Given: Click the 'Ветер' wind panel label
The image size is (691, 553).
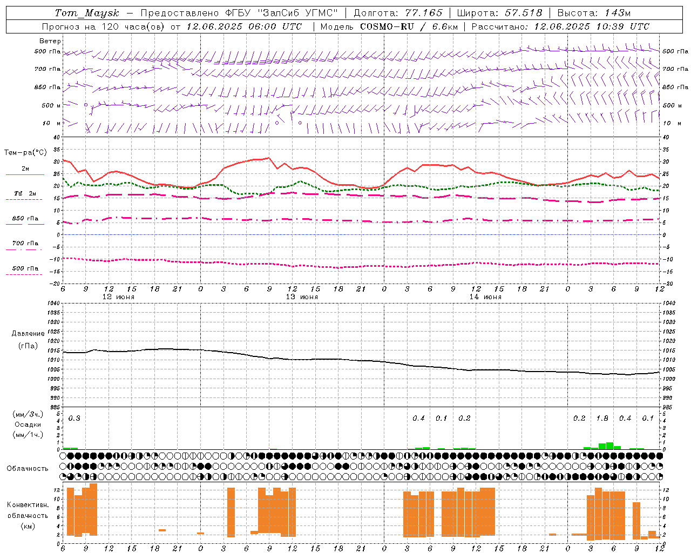Looking at the screenshot, I should point(50,41).
